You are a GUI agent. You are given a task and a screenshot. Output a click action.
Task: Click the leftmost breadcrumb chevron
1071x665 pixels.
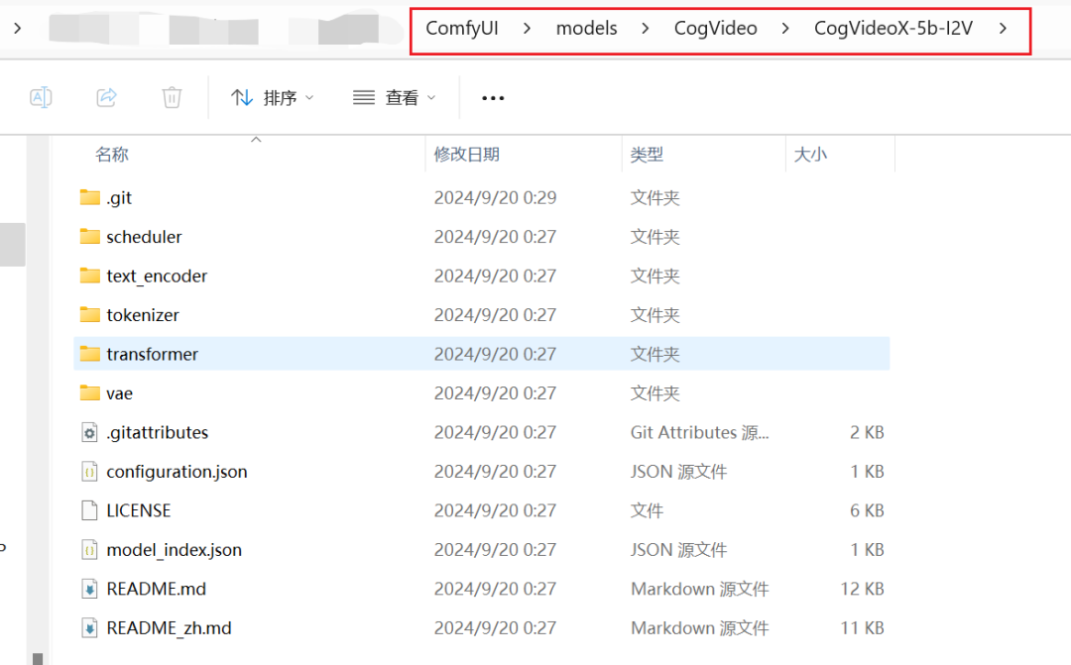[18, 28]
